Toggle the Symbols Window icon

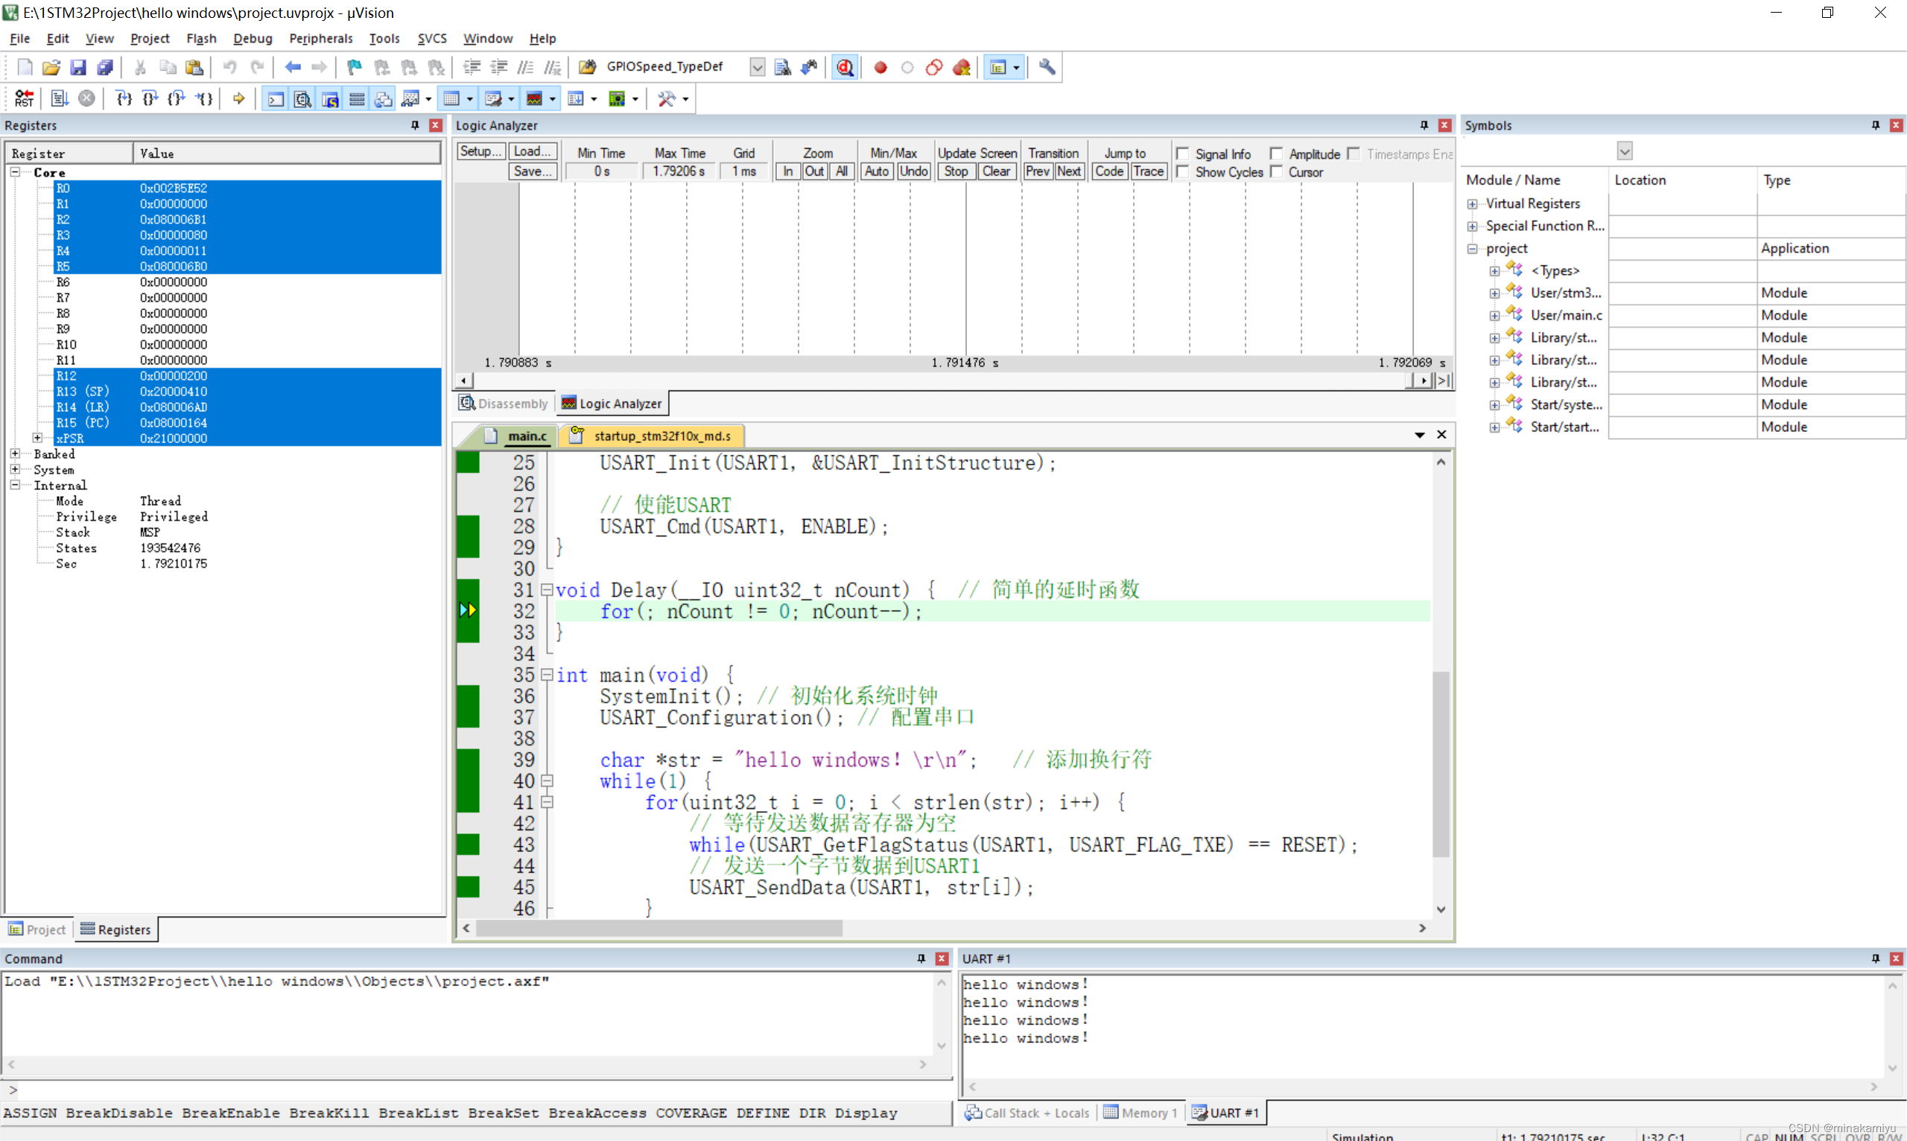pyautogui.click(x=330, y=98)
